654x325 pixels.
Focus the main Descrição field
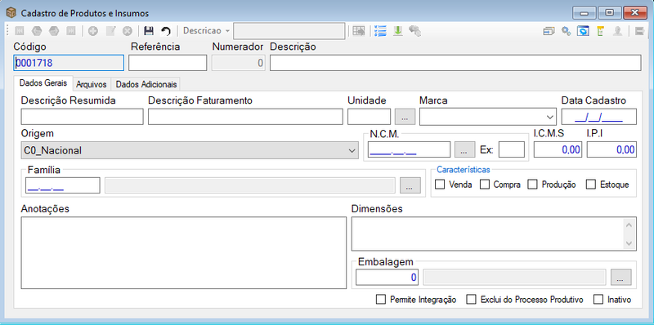point(455,63)
